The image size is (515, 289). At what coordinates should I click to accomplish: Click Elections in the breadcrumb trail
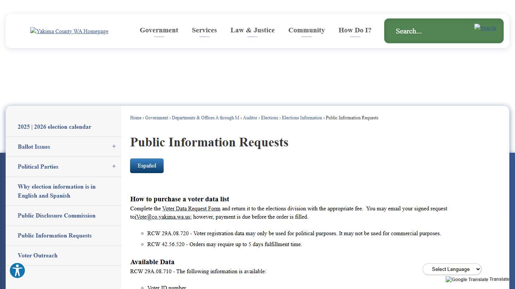[270, 118]
